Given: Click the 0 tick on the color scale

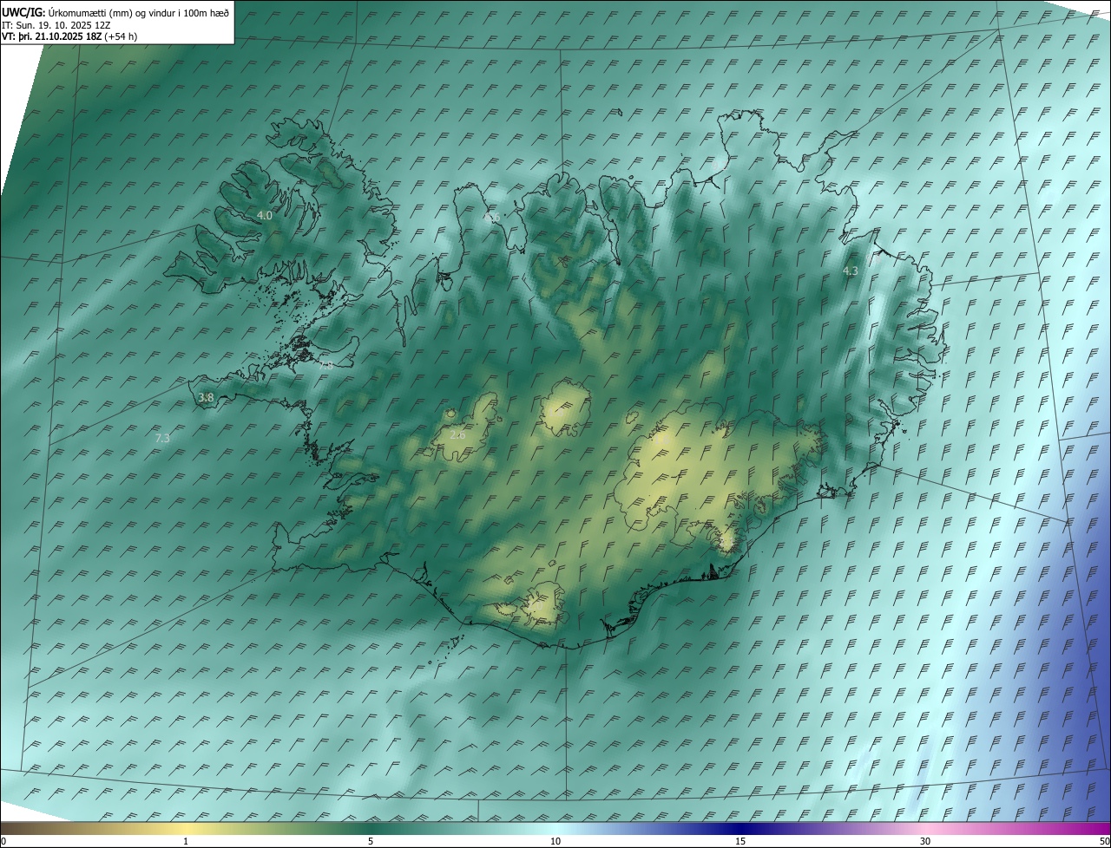Looking at the screenshot, I should (x=3, y=841).
